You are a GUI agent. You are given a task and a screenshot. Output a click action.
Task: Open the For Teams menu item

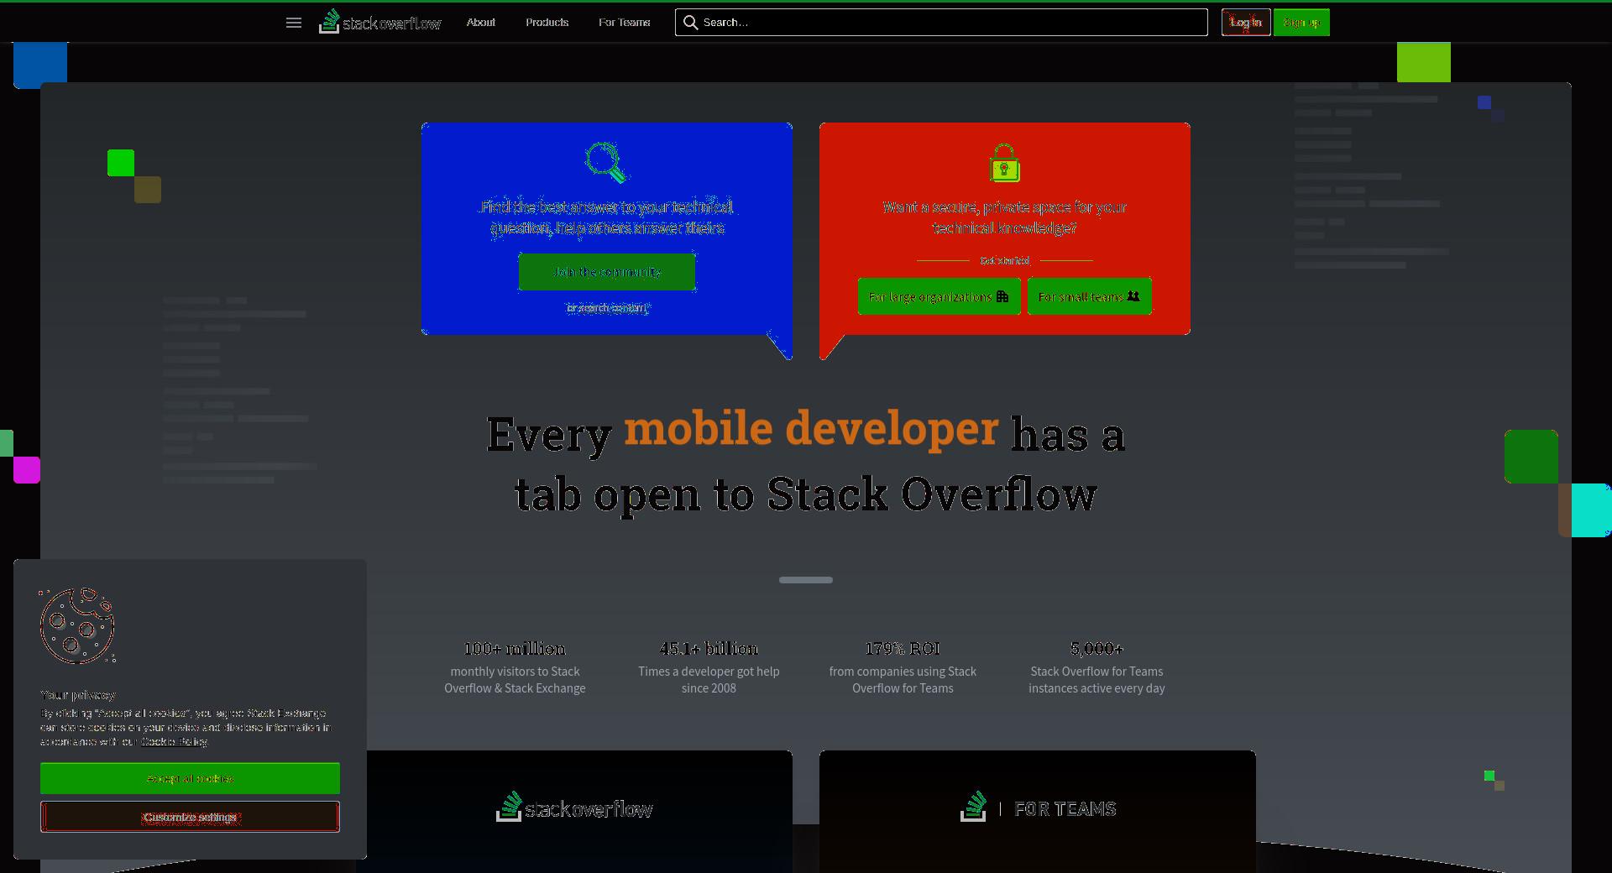pyautogui.click(x=625, y=23)
